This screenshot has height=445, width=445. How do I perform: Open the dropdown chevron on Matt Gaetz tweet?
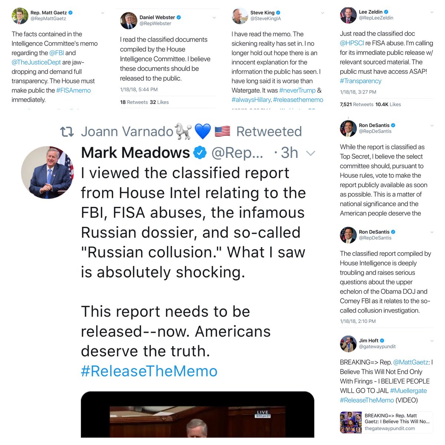click(x=103, y=13)
